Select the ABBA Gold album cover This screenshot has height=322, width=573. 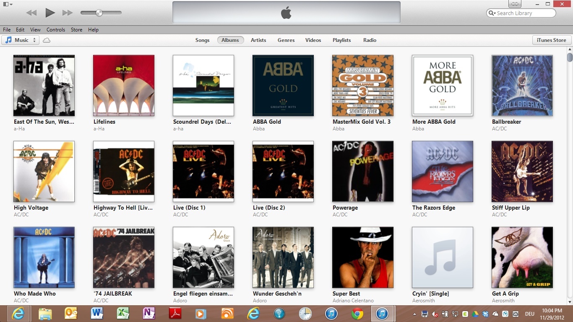click(x=283, y=86)
